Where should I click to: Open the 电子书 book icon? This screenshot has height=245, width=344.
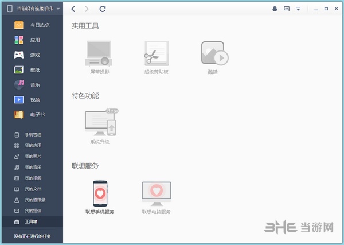[x=19, y=115]
